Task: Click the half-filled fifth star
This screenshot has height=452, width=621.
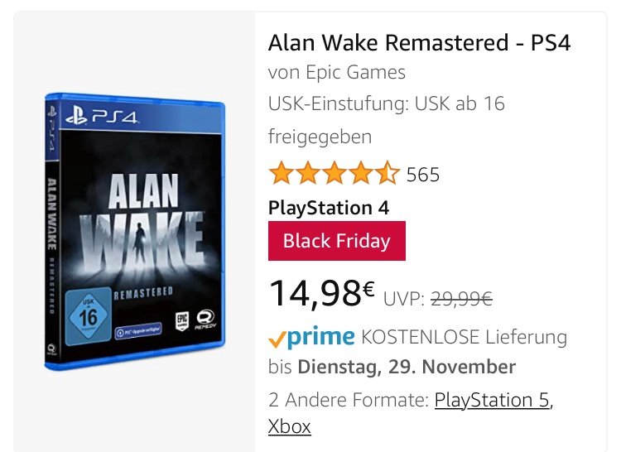Action: [388, 173]
